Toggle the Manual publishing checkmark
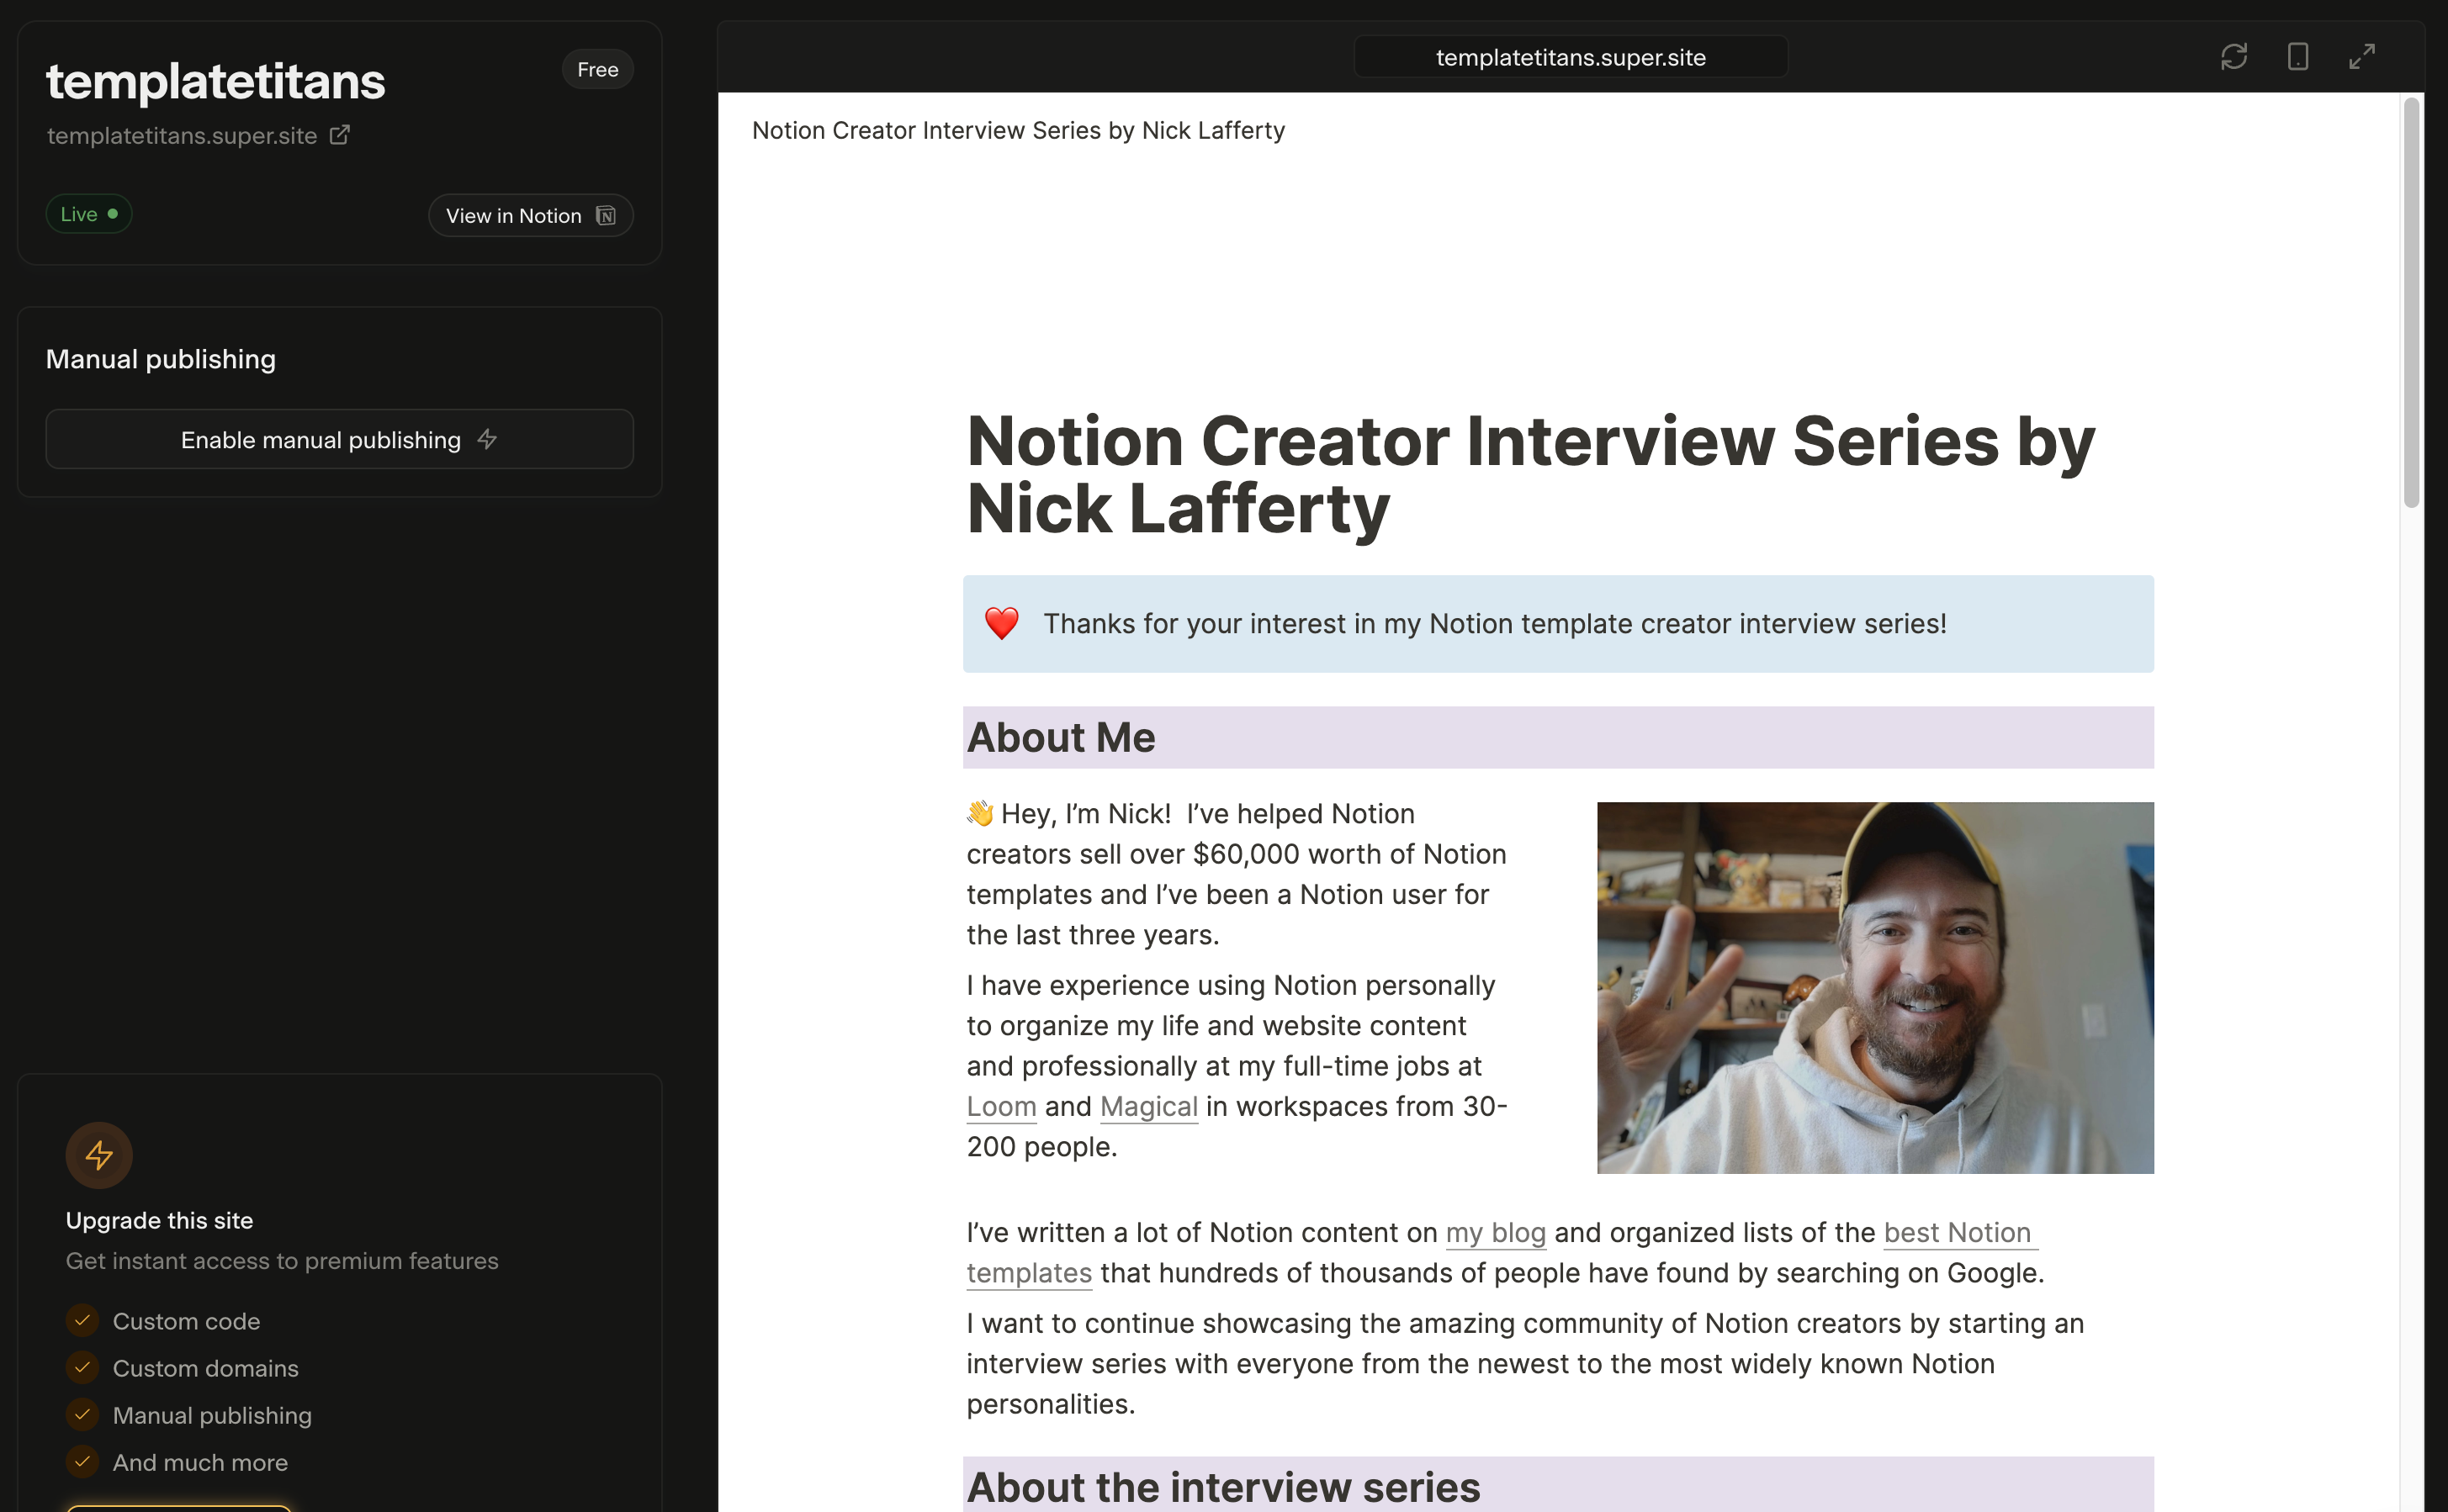The image size is (2448, 1512). 82,1415
